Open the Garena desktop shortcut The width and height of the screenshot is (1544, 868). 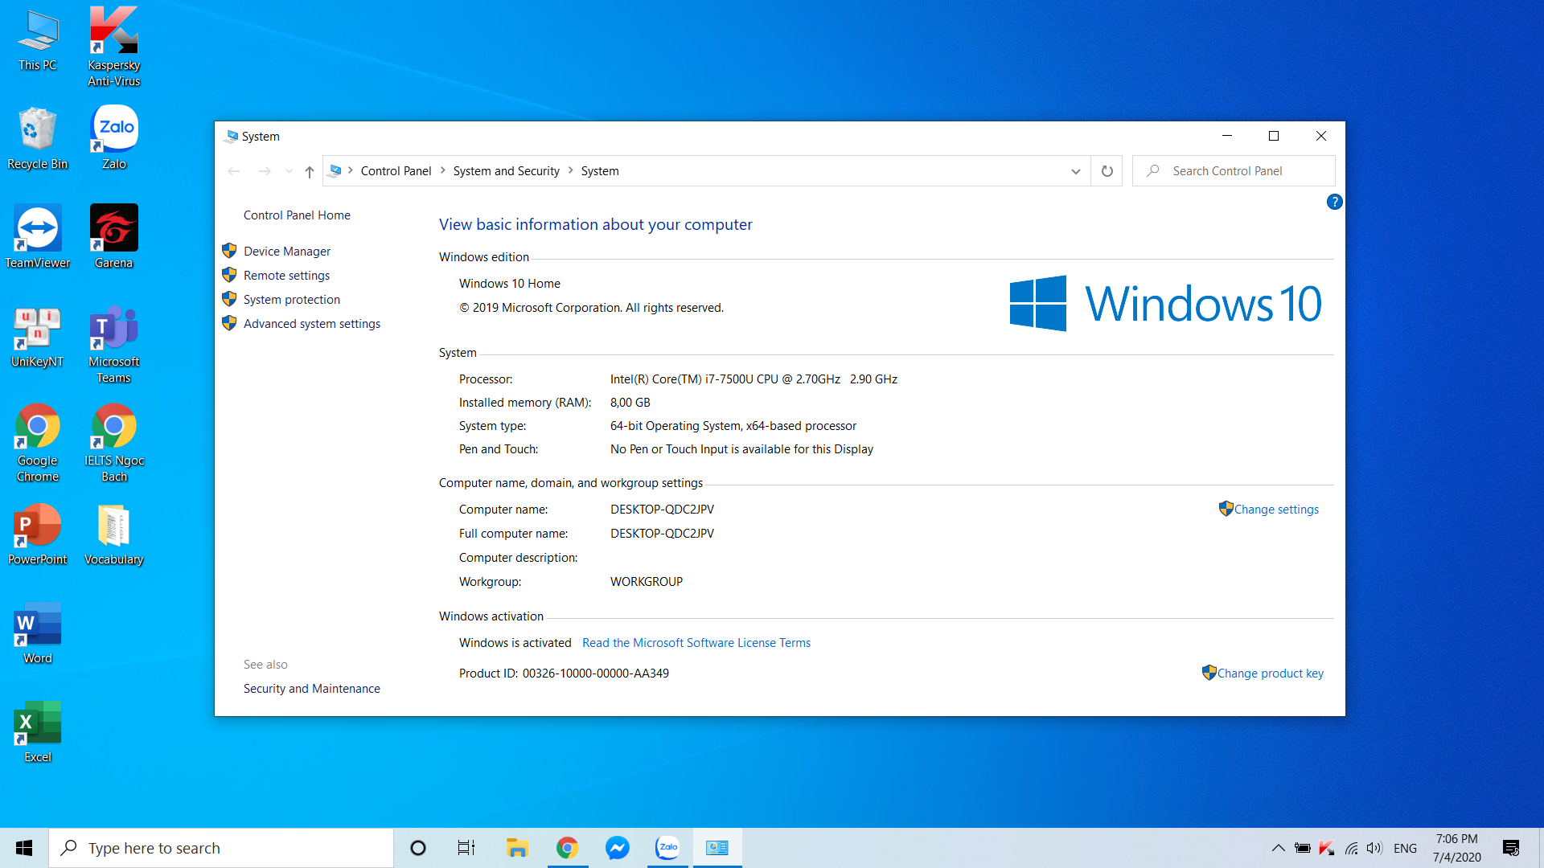pyautogui.click(x=113, y=236)
